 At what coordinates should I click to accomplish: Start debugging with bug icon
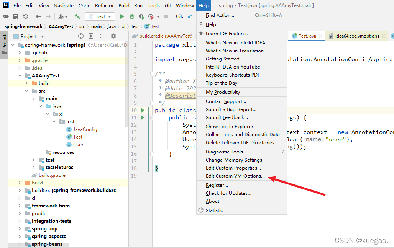coord(132,16)
